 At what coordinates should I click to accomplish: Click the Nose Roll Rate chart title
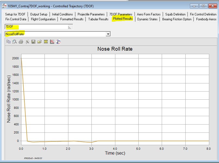point(115,49)
